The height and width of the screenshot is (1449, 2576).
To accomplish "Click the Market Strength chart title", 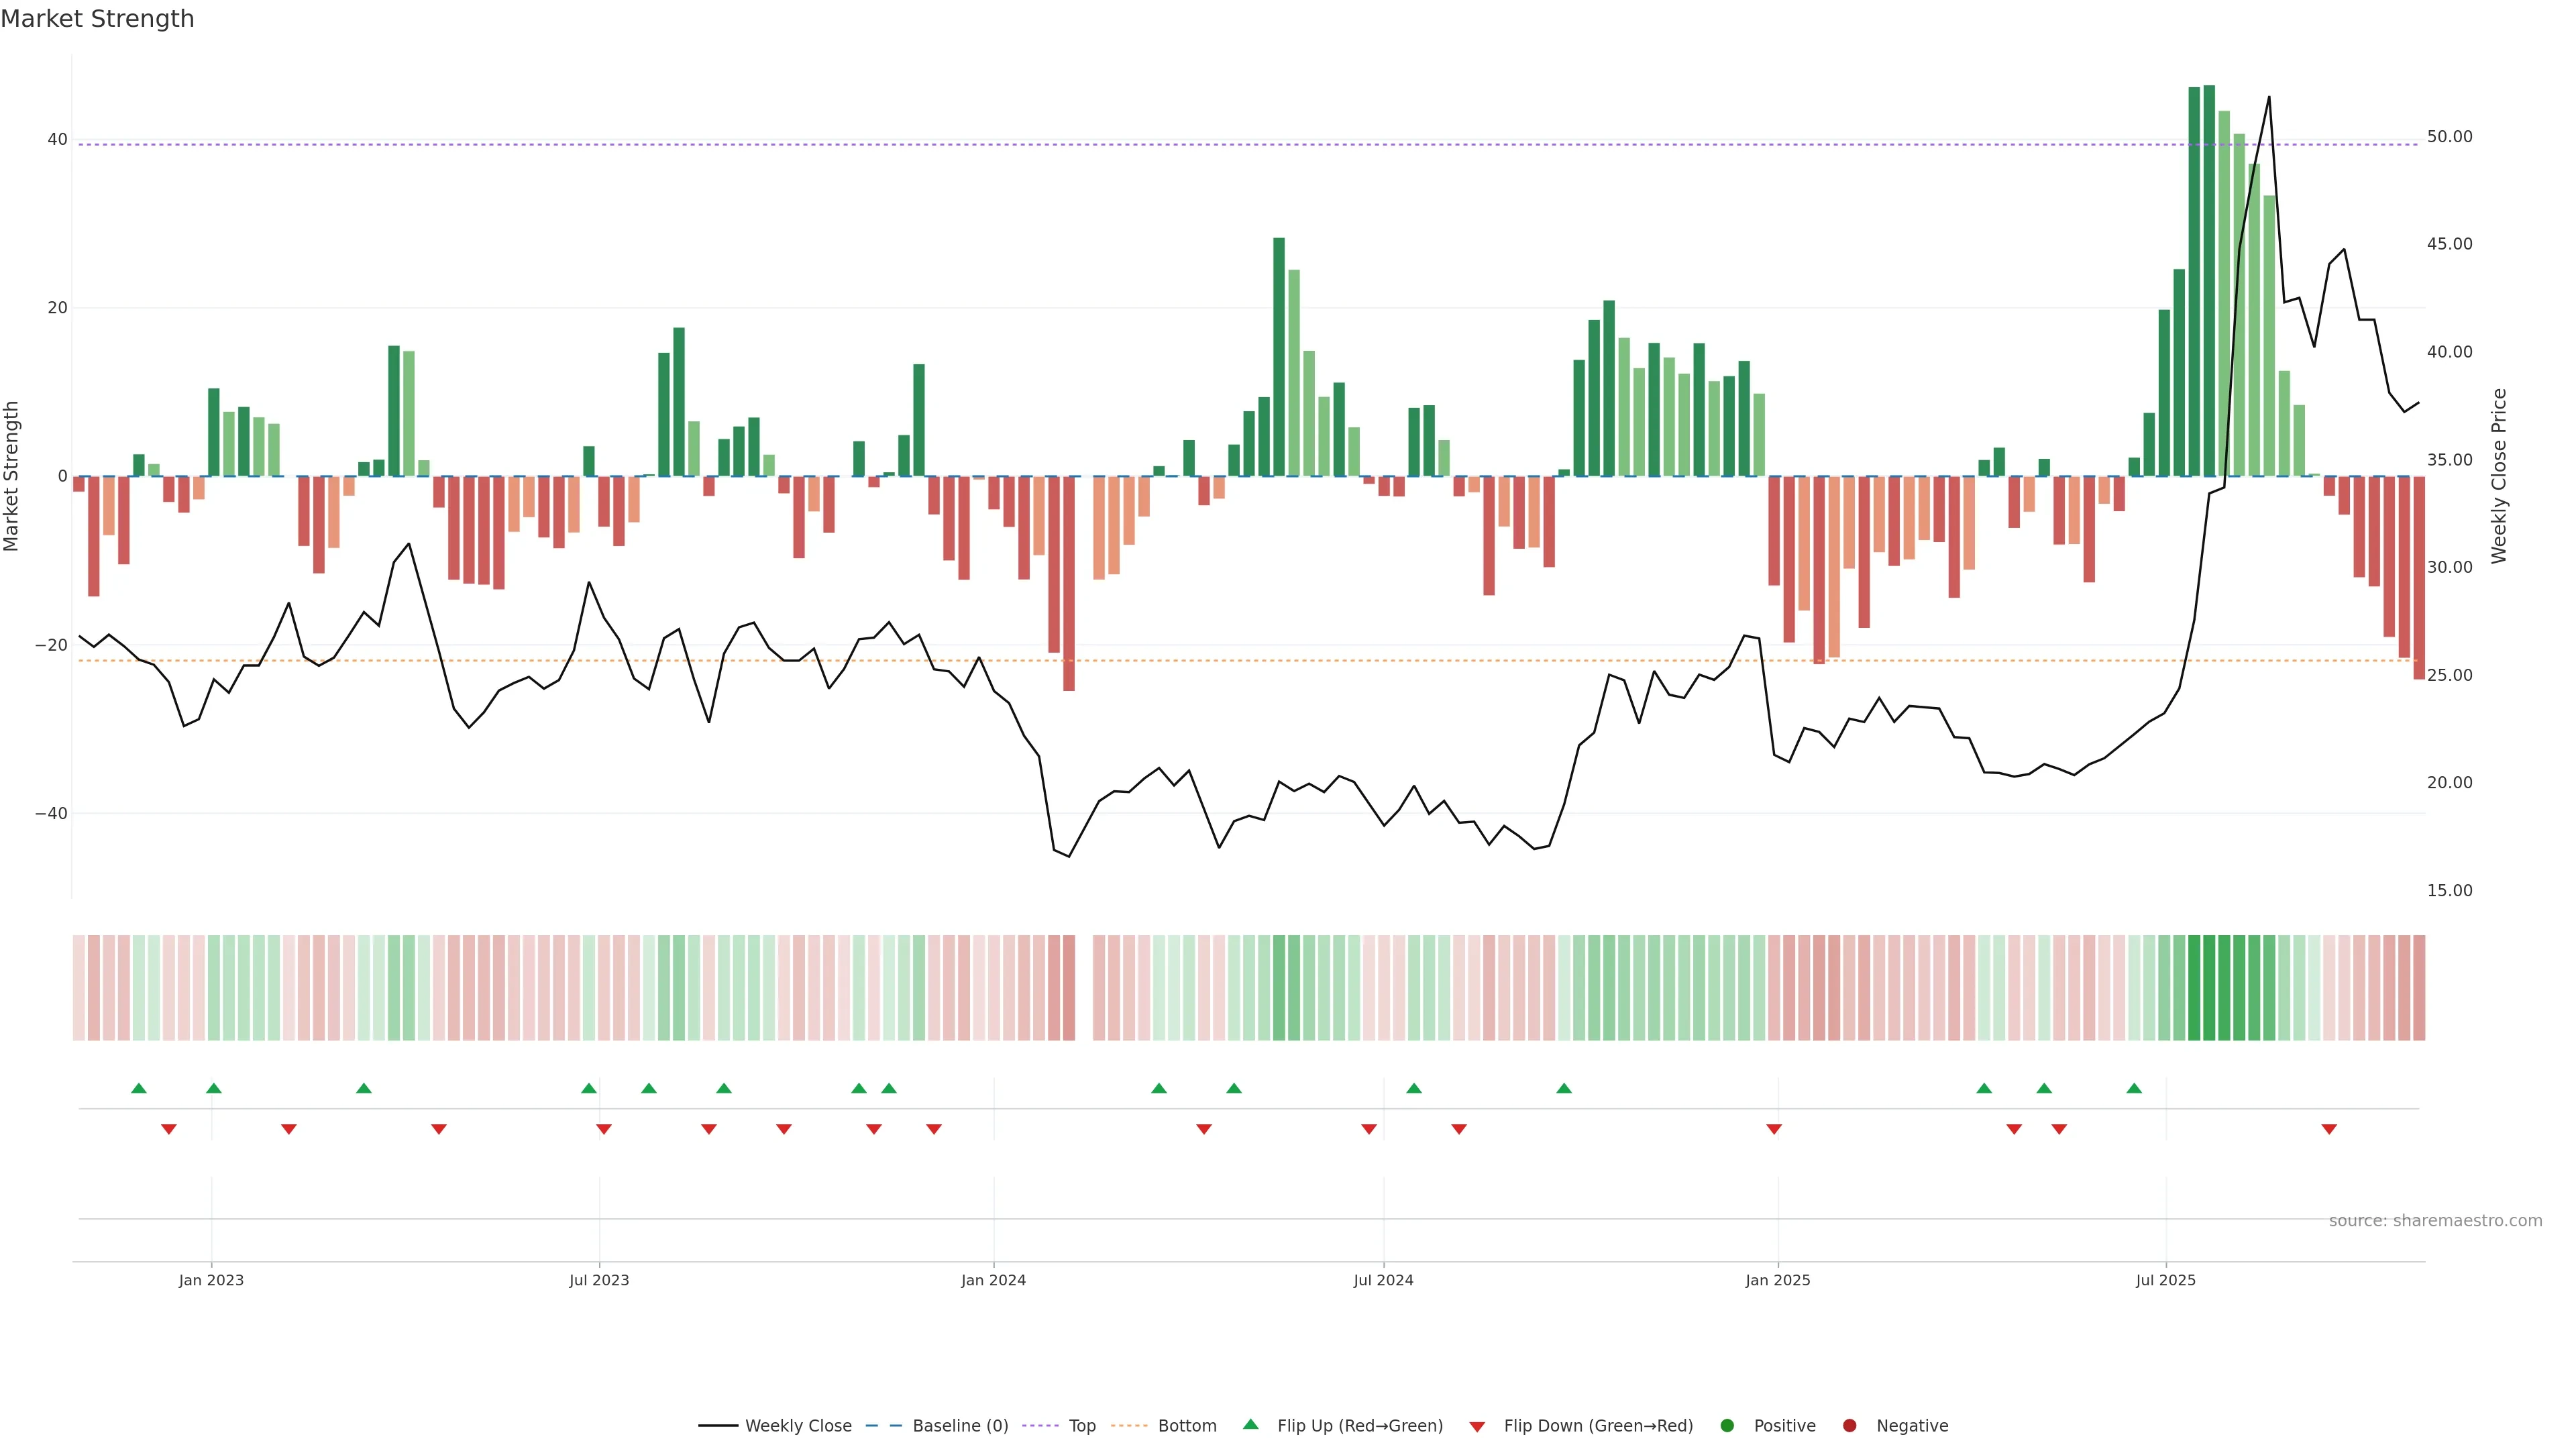I will 97,19.
